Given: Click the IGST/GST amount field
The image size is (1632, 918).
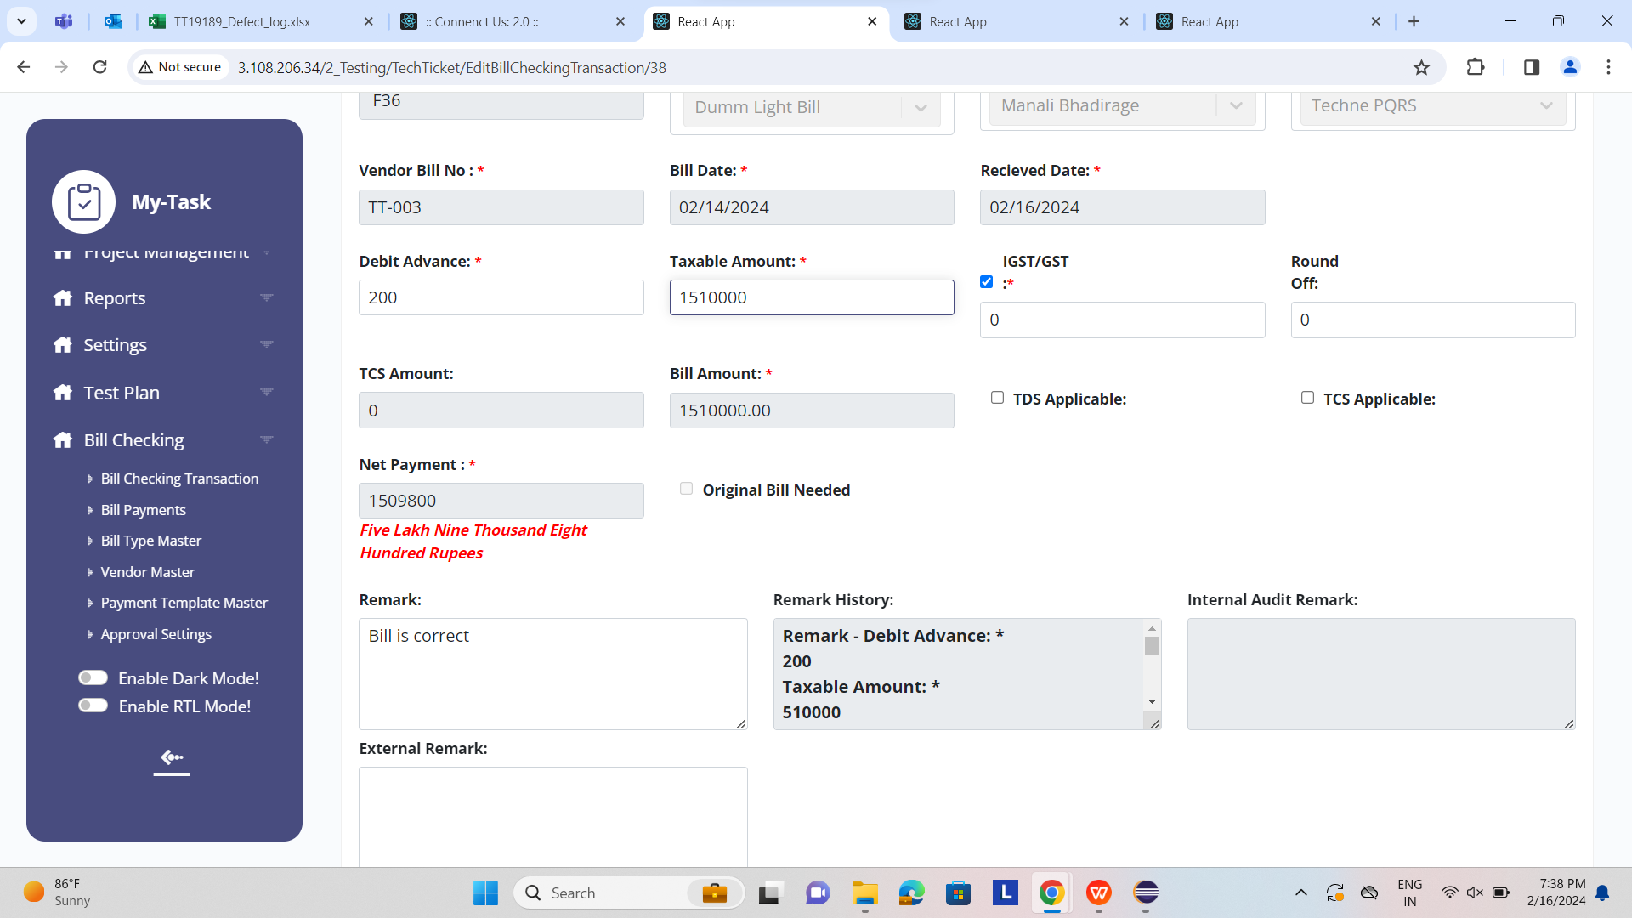Looking at the screenshot, I should [x=1122, y=320].
